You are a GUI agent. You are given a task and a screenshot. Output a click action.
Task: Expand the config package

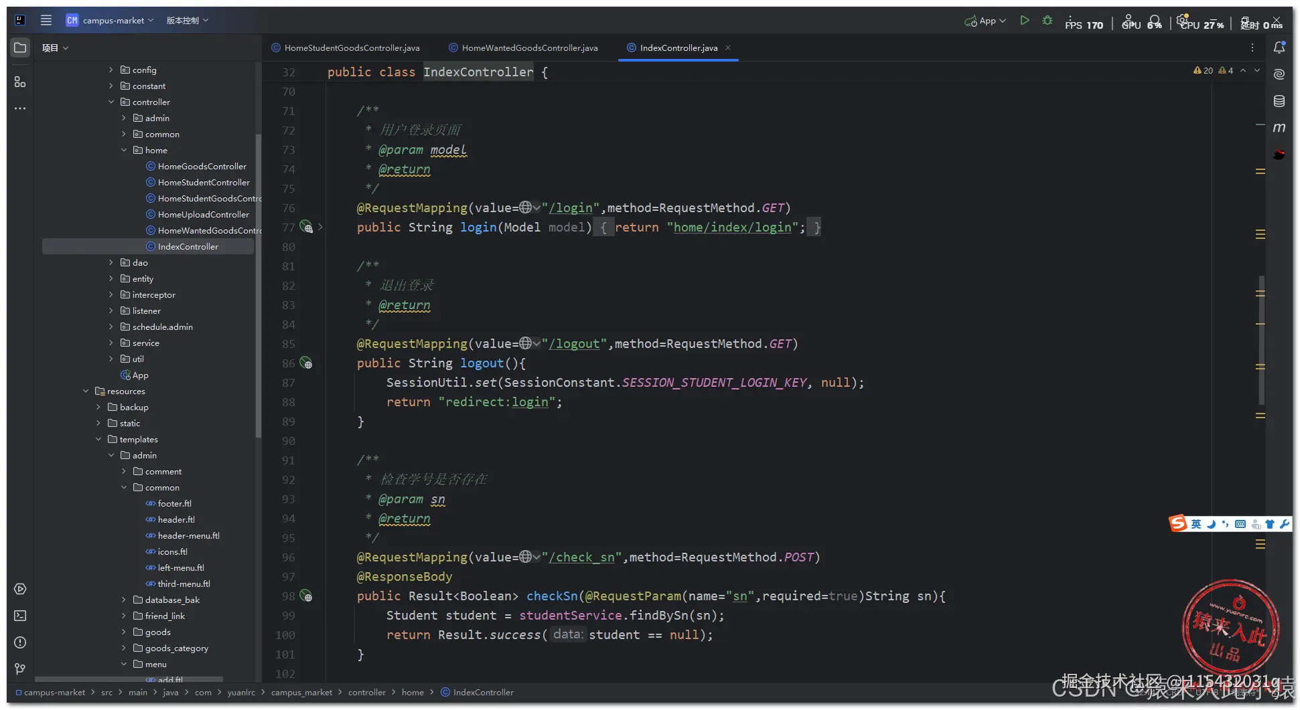click(x=111, y=70)
